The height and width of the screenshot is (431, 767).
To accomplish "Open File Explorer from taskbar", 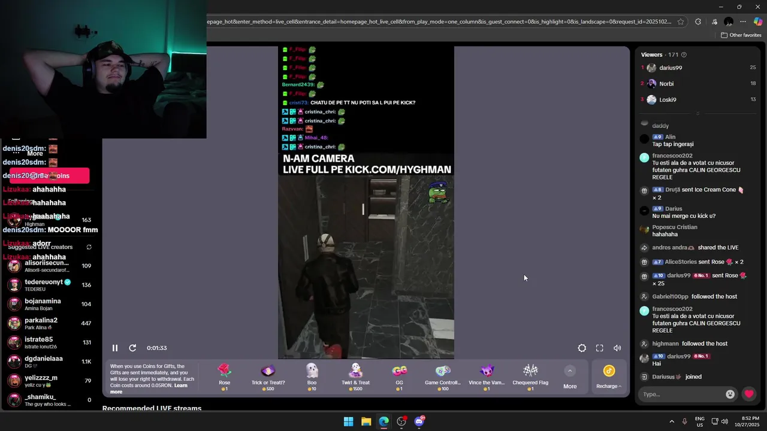I will (366, 421).
